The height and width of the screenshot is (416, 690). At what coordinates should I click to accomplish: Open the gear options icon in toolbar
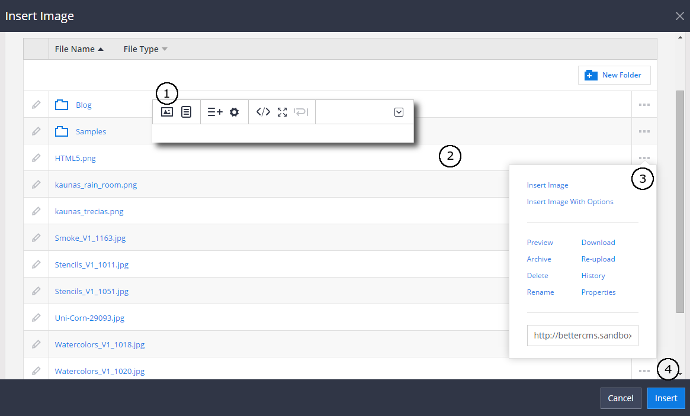tap(234, 112)
